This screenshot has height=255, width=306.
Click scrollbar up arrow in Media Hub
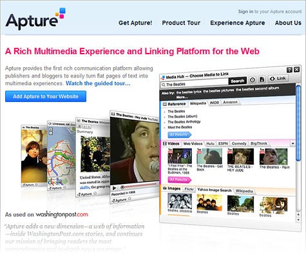click(x=298, y=214)
